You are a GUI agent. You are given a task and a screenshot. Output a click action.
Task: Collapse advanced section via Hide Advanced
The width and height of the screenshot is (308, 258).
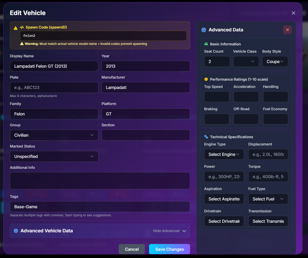170,231
